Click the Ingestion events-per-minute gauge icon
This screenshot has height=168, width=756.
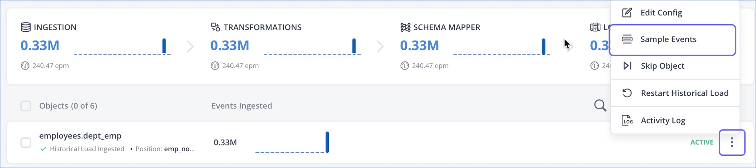pos(25,66)
